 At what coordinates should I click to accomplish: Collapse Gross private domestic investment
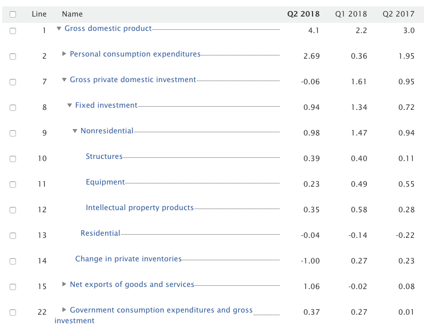[65, 80]
